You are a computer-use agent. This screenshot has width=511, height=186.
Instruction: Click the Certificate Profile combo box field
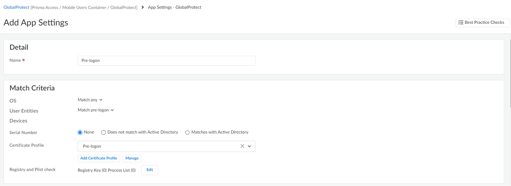coord(158,146)
